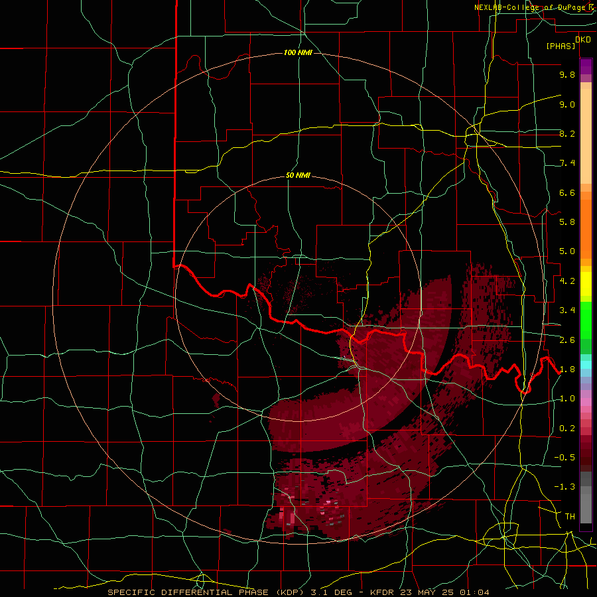Click the 6.6 value on the color scale
Viewport: 597px width, 597px height.
tap(567, 192)
